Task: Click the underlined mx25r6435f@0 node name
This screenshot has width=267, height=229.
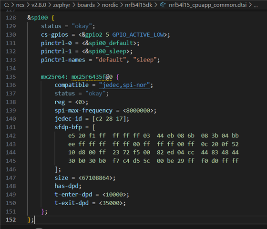Action: click(x=92, y=77)
